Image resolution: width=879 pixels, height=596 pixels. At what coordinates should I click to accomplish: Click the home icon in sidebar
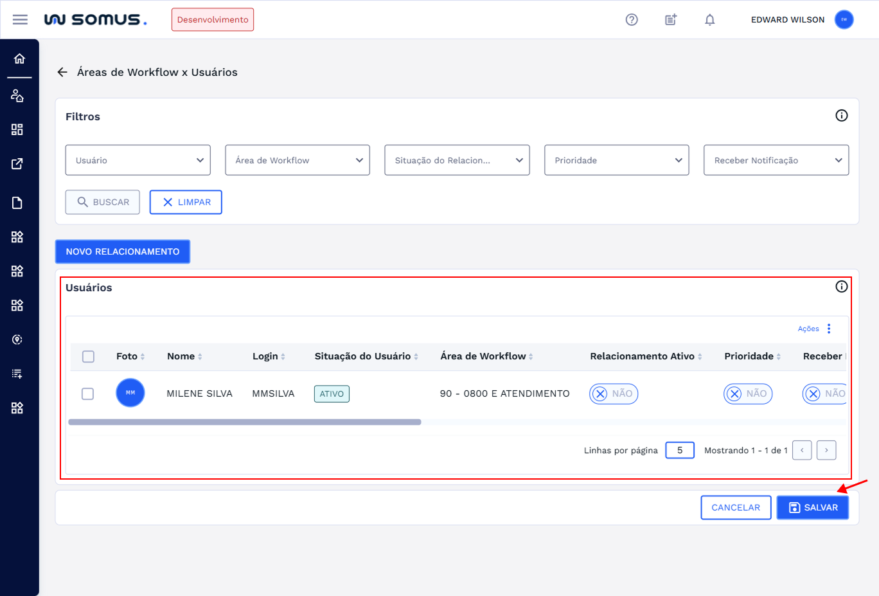pyautogui.click(x=19, y=59)
